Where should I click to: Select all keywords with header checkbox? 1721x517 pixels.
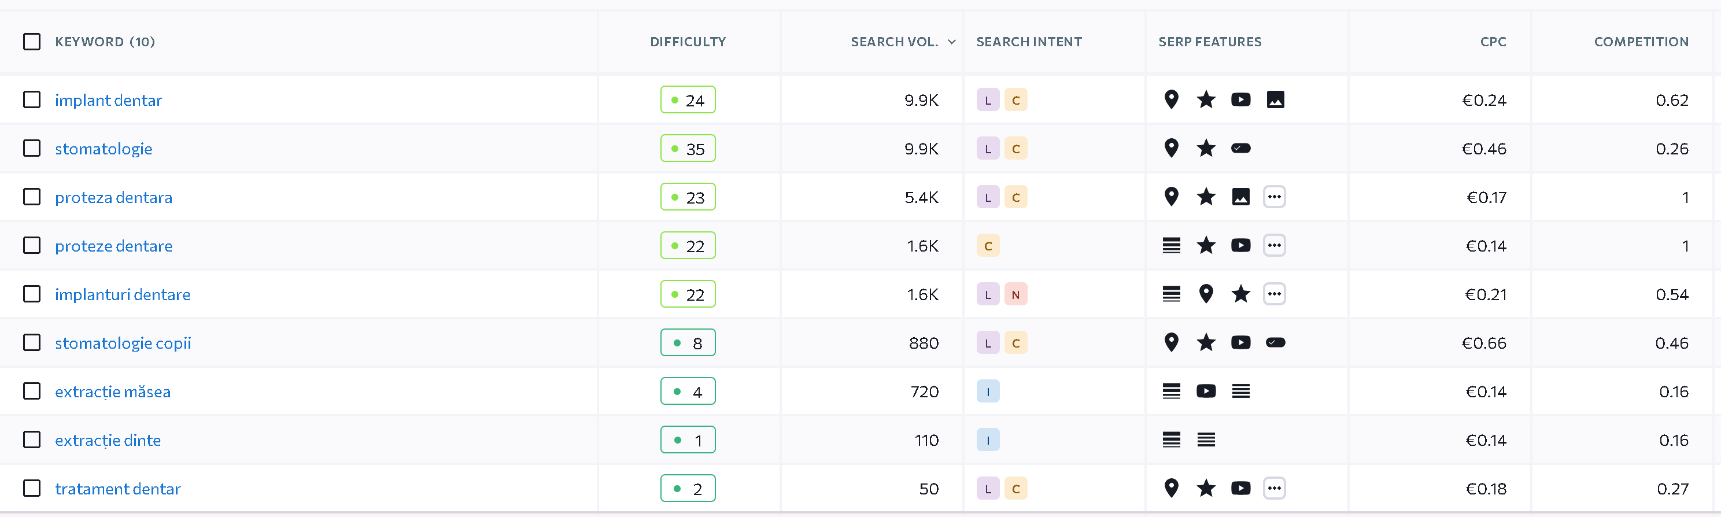tap(31, 42)
